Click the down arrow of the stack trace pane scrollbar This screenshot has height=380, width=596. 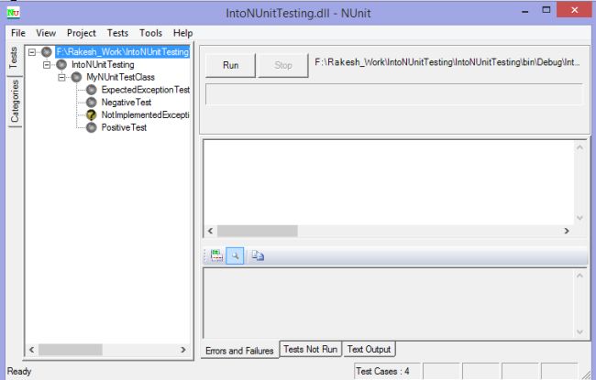point(579,331)
